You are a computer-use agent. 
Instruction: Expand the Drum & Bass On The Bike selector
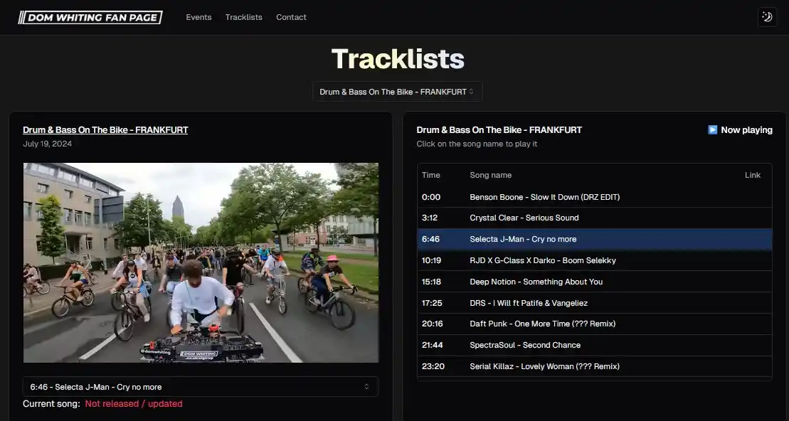pos(397,91)
